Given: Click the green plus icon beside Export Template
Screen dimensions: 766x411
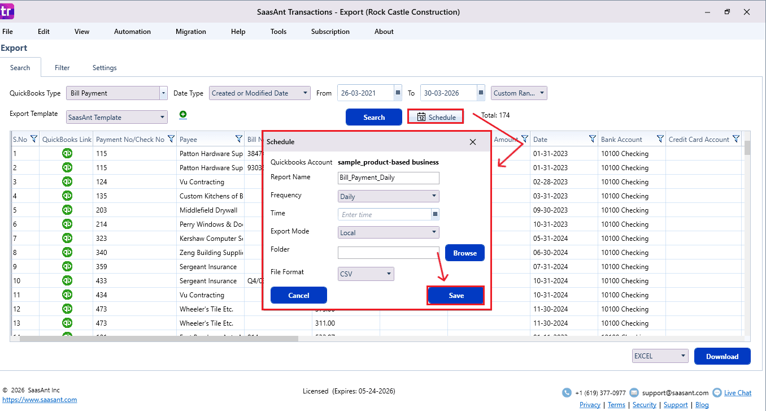Looking at the screenshot, I should 182,115.
